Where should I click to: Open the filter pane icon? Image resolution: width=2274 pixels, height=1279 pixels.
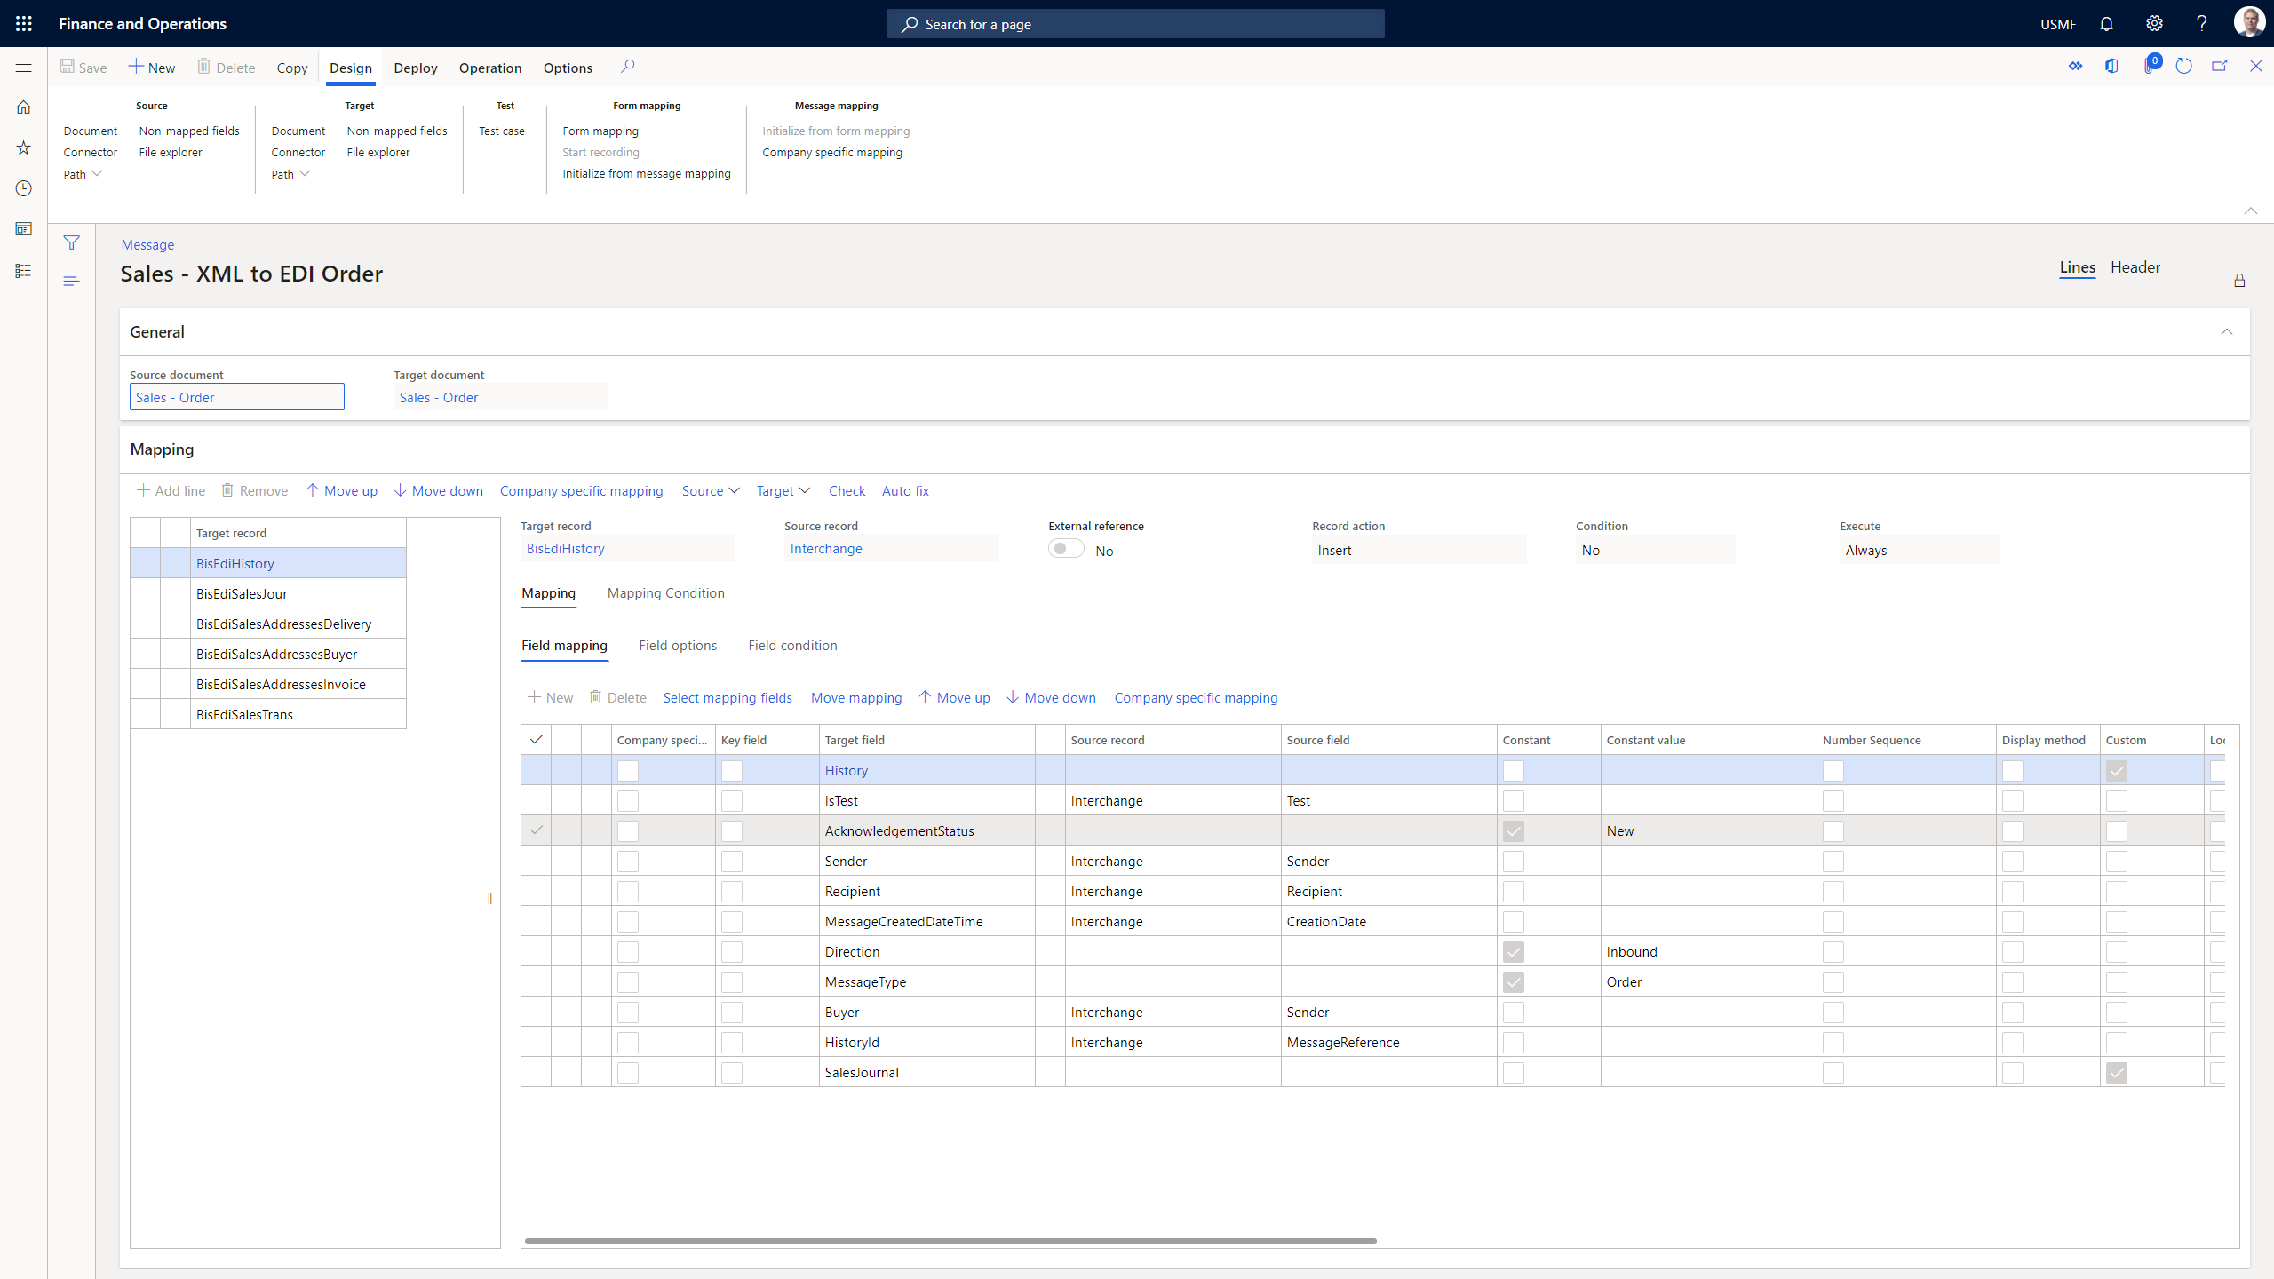pyautogui.click(x=71, y=242)
